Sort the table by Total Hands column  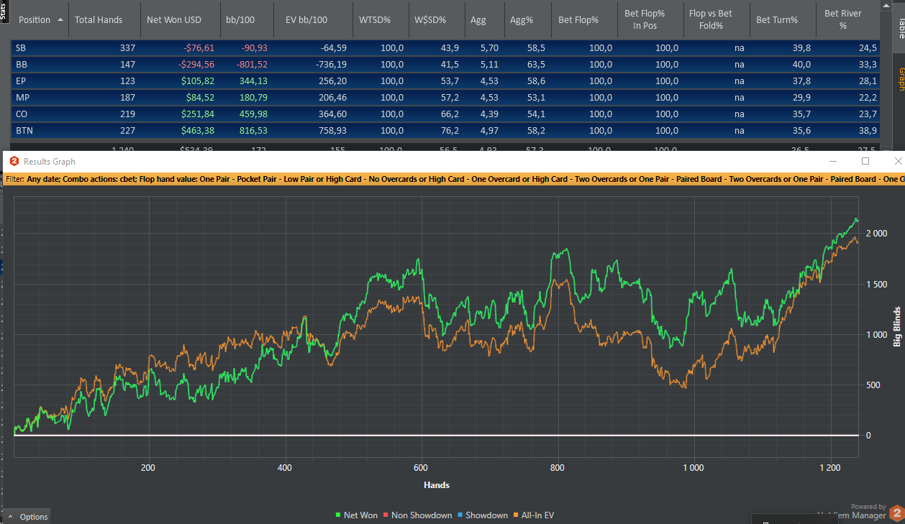tap(99, 20)
